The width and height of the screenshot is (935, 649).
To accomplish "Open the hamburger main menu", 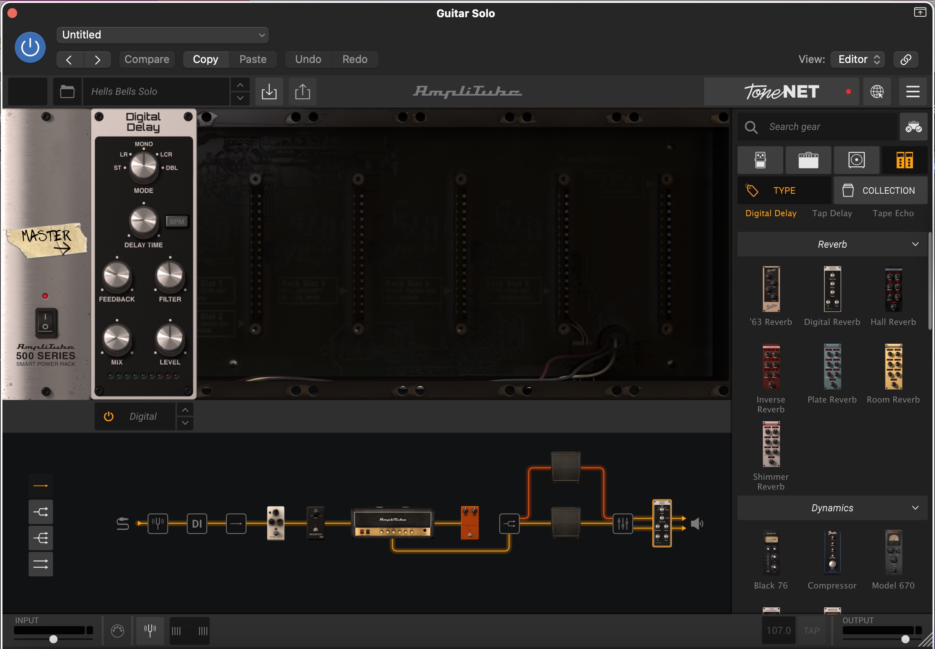I will [913, 92].
